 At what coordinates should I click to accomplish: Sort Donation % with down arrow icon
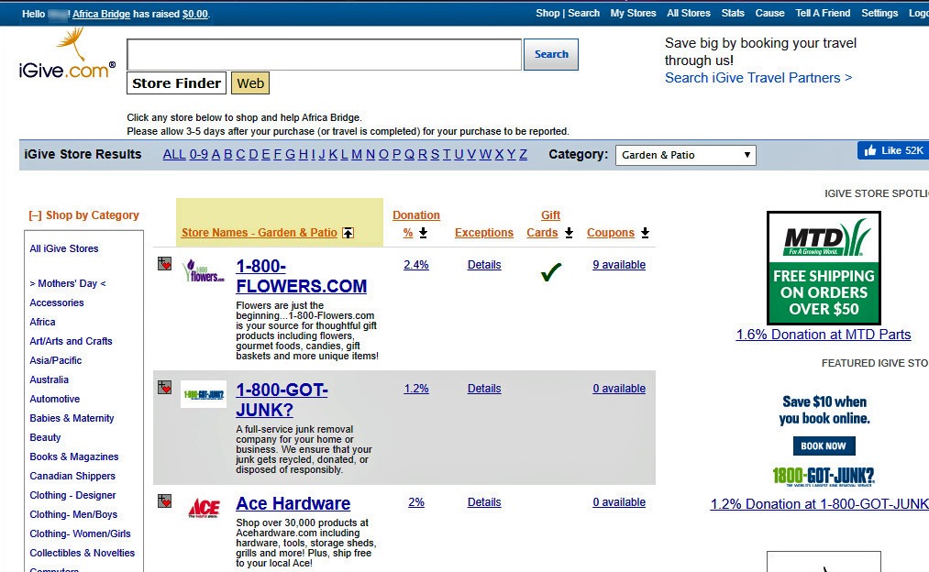tap(423, 233)
